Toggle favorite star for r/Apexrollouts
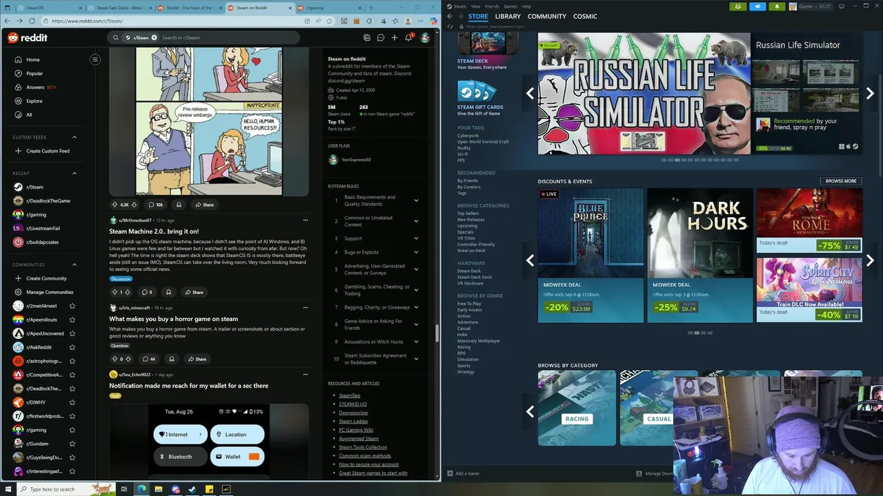This screenshot has width=883, height=496. tap(72, 320)
